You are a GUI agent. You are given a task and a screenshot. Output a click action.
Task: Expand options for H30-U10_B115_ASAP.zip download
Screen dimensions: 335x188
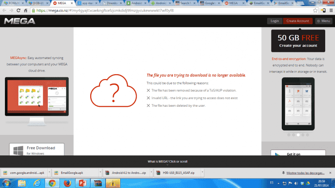pyautogui.click(x=202, y=172)
